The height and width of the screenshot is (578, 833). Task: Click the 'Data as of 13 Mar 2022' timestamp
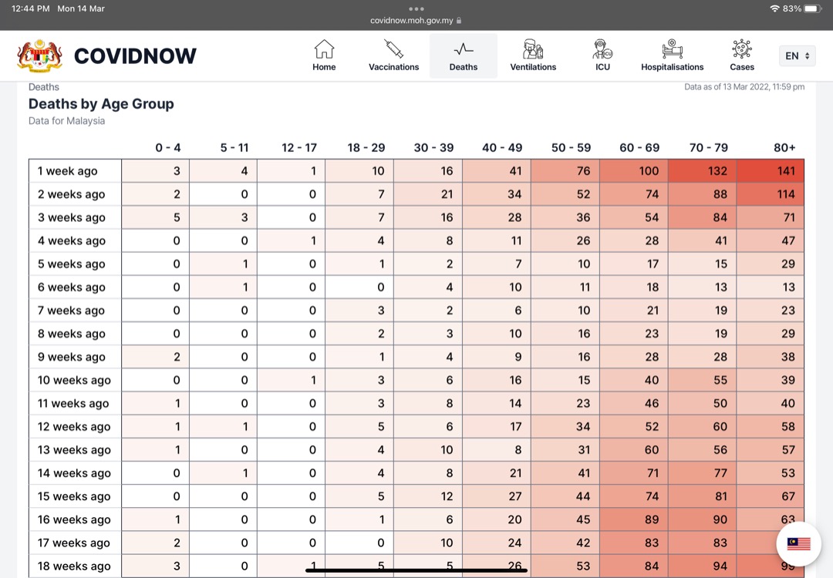(744, 86)
